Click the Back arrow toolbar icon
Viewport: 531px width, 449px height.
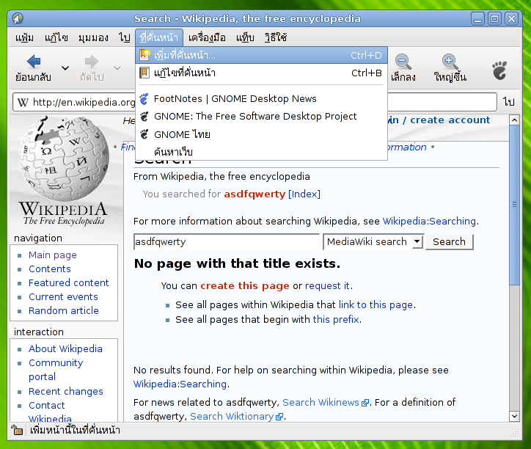tap(34, 62)
